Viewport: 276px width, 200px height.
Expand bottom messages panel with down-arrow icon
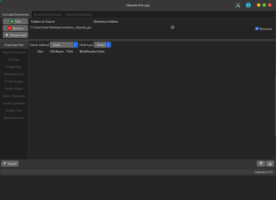tap(261, 164)
